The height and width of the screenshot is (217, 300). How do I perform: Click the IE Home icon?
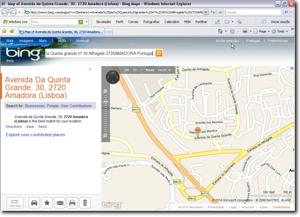tap(220, 31)
